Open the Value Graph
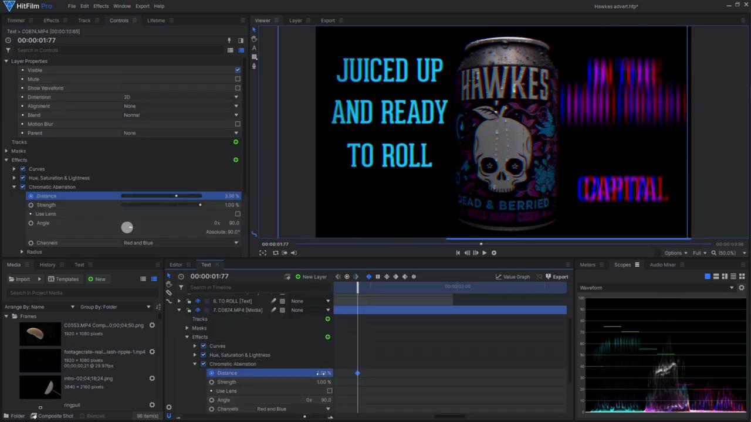 click(513, 277)
